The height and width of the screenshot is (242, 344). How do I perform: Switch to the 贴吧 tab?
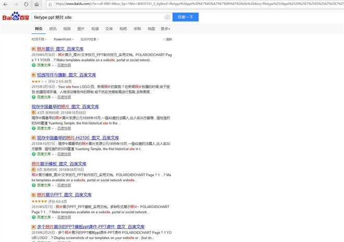pos(123,29)
